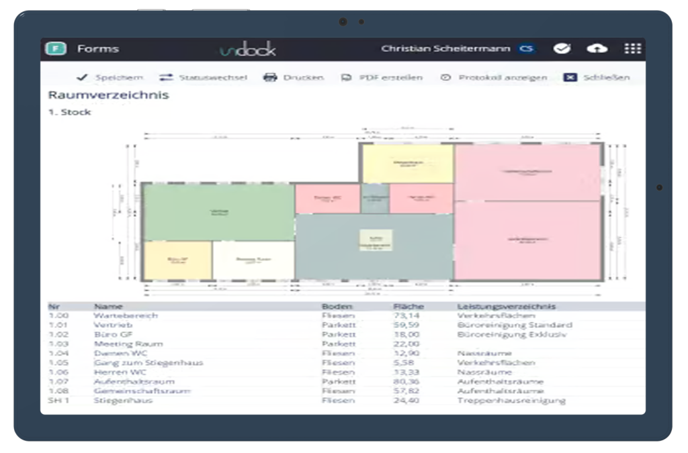The width and height of the screenshot is (688, 453).
Task: Click the cloud upload icon
Action: (x=597, y=48)
